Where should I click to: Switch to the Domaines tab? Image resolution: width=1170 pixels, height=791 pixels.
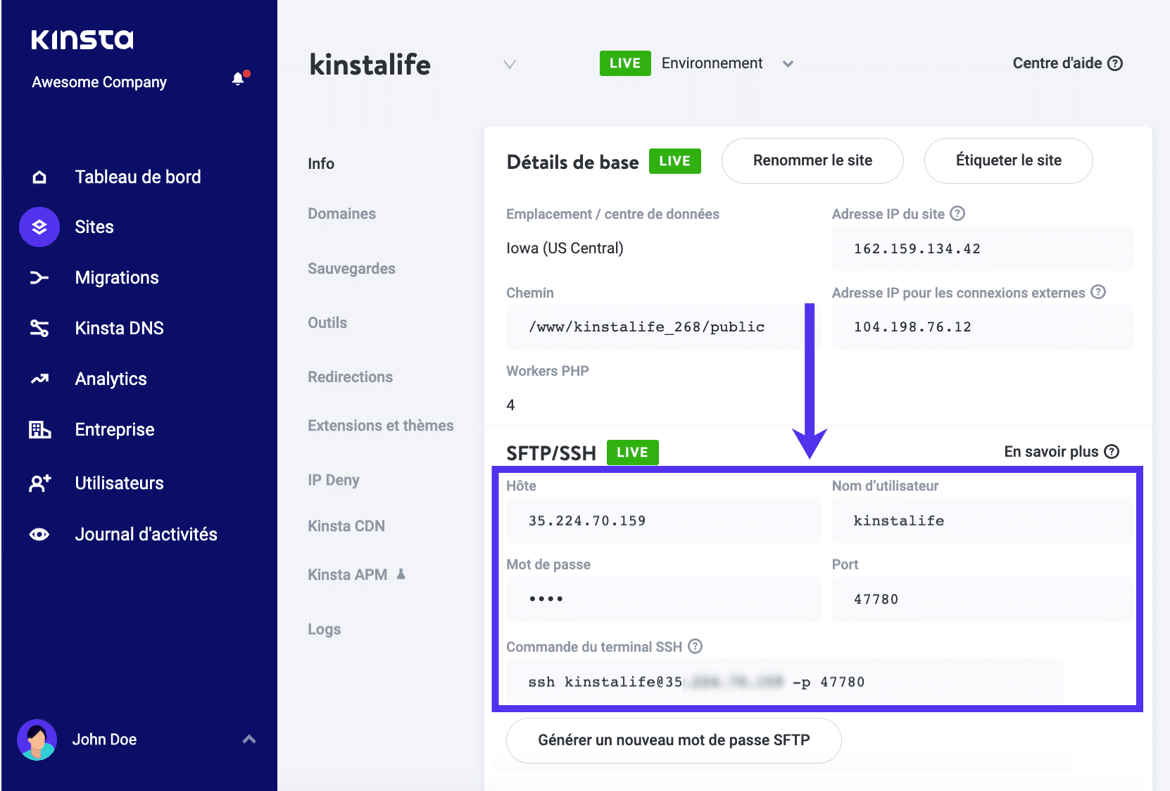[x=341, y=213]
